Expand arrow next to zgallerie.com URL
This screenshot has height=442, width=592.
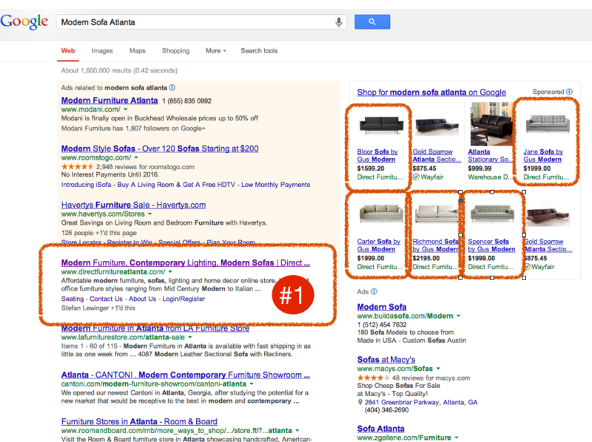457,438
